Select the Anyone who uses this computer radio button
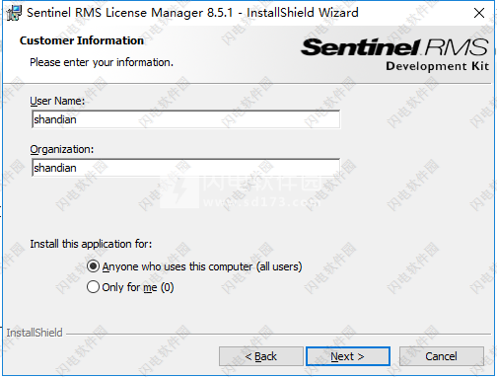 [93, 266]
